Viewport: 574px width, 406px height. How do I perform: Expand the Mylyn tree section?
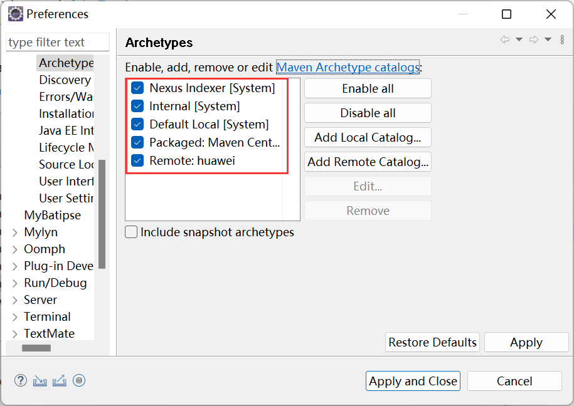coord(14,232)
